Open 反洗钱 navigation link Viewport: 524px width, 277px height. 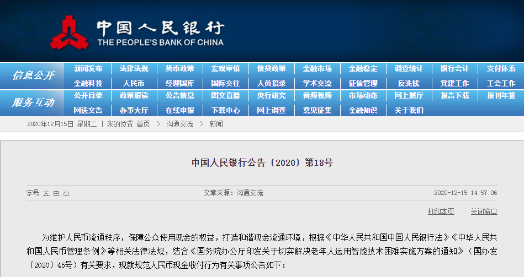coord(409,83)
